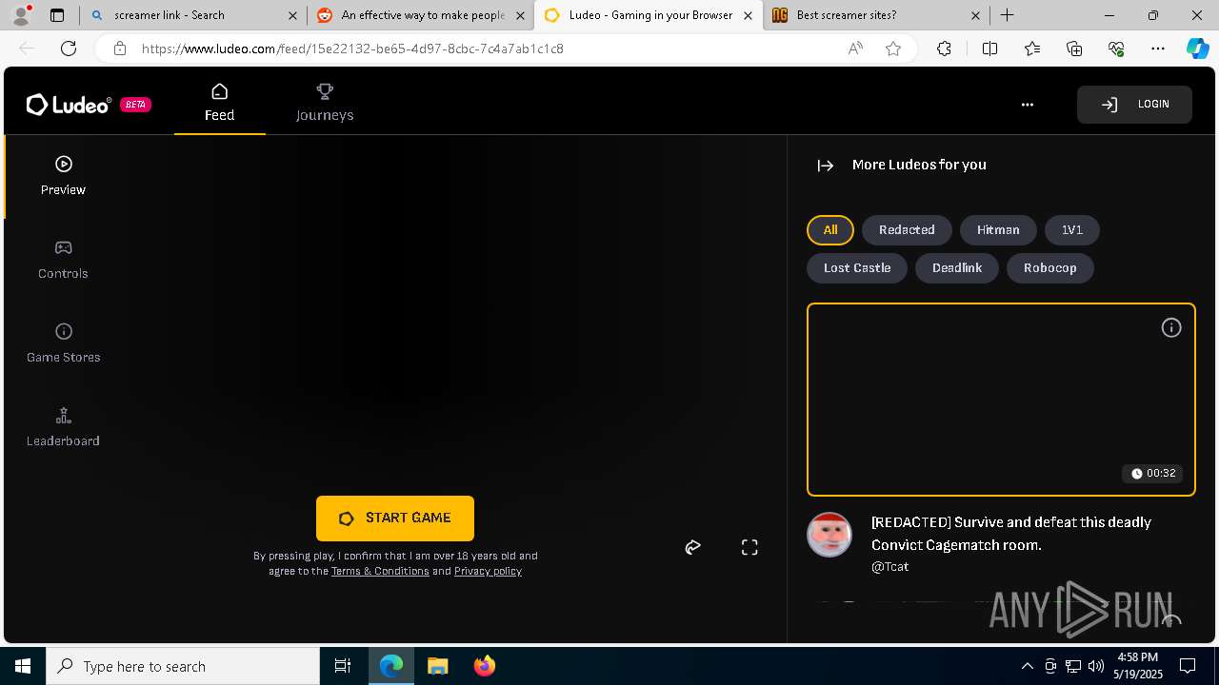Open the Controls sidebar item
The image size is (1219, 685).
pyautogui.click(x=63, y=261)
